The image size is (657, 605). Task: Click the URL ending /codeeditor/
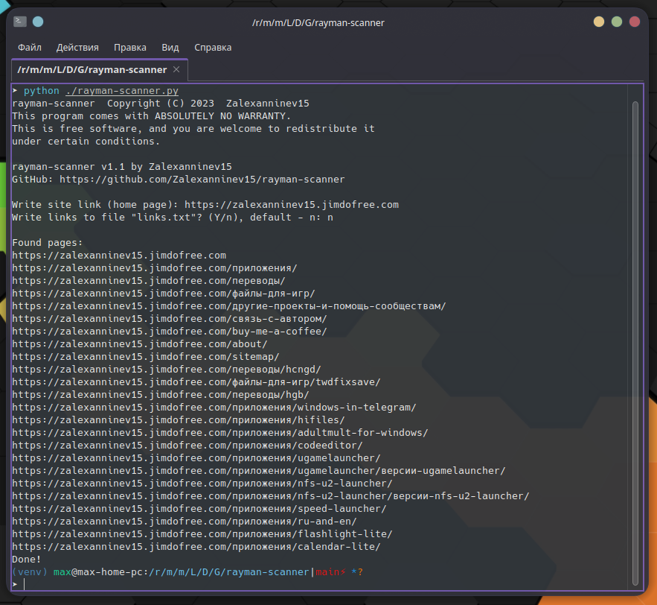click(x=188, y=445)
